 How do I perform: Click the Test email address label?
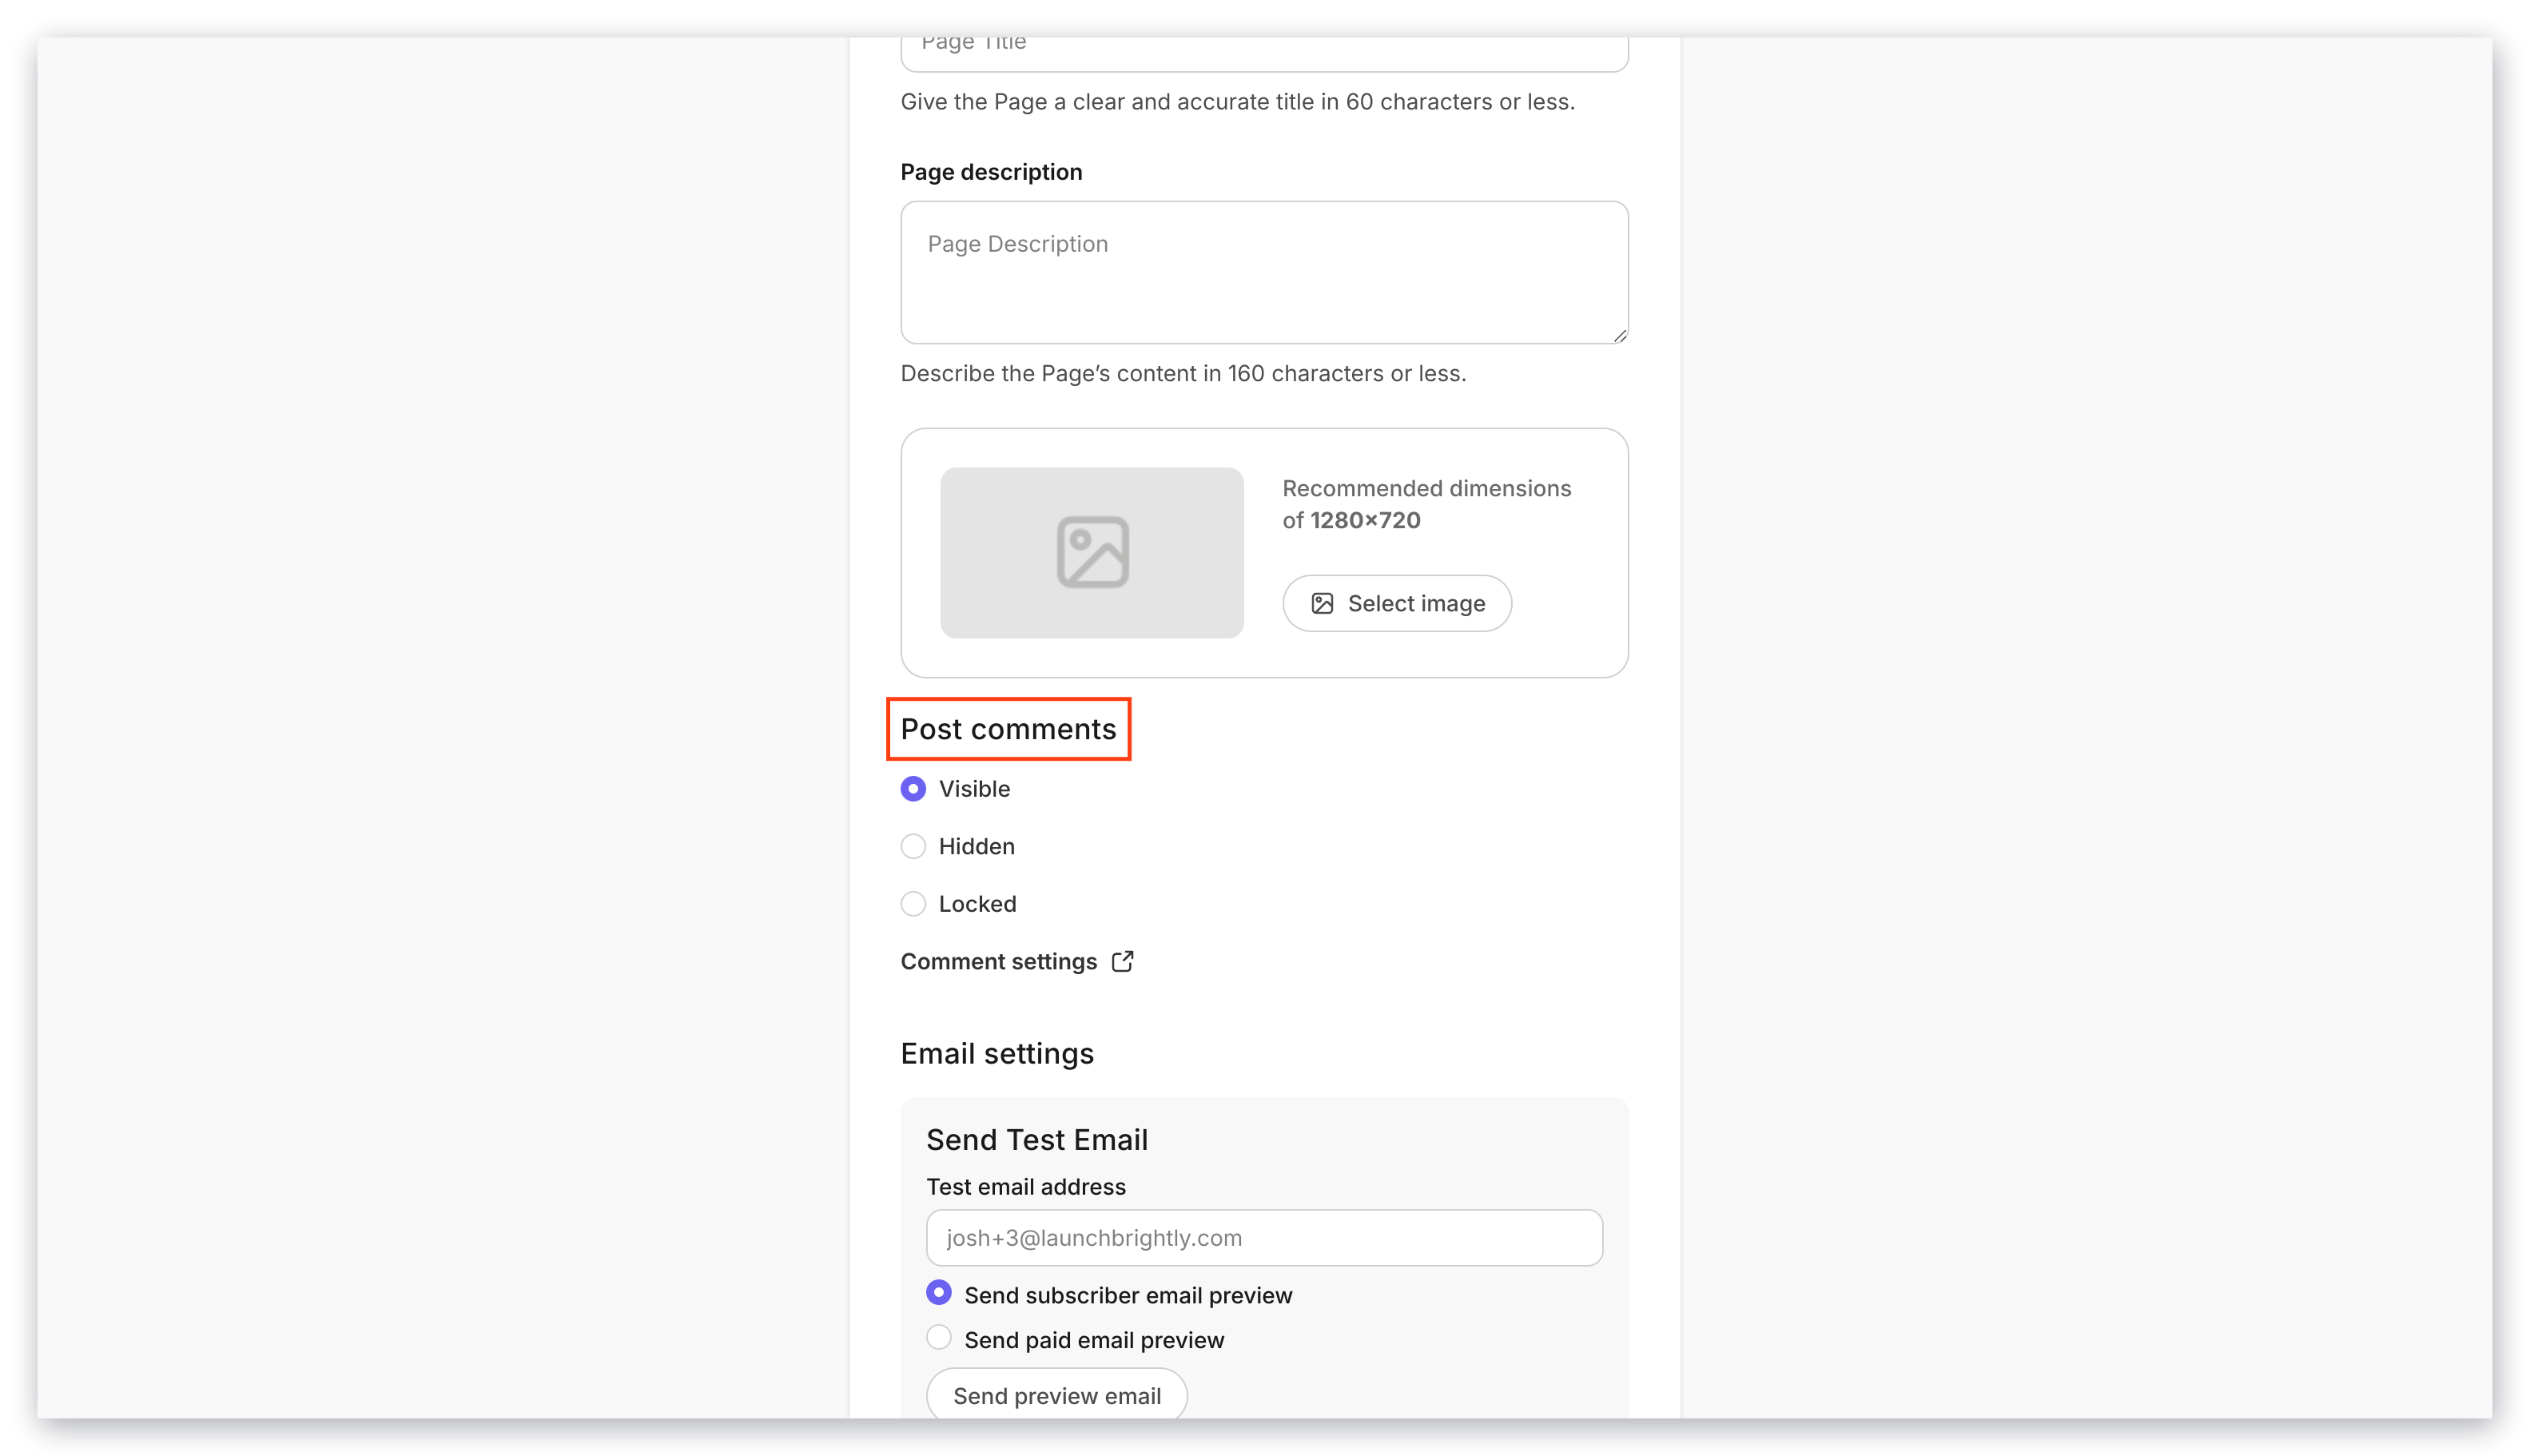[1026, 1187]
